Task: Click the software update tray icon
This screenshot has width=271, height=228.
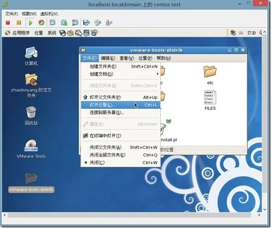Action: [x=233, y=33]
